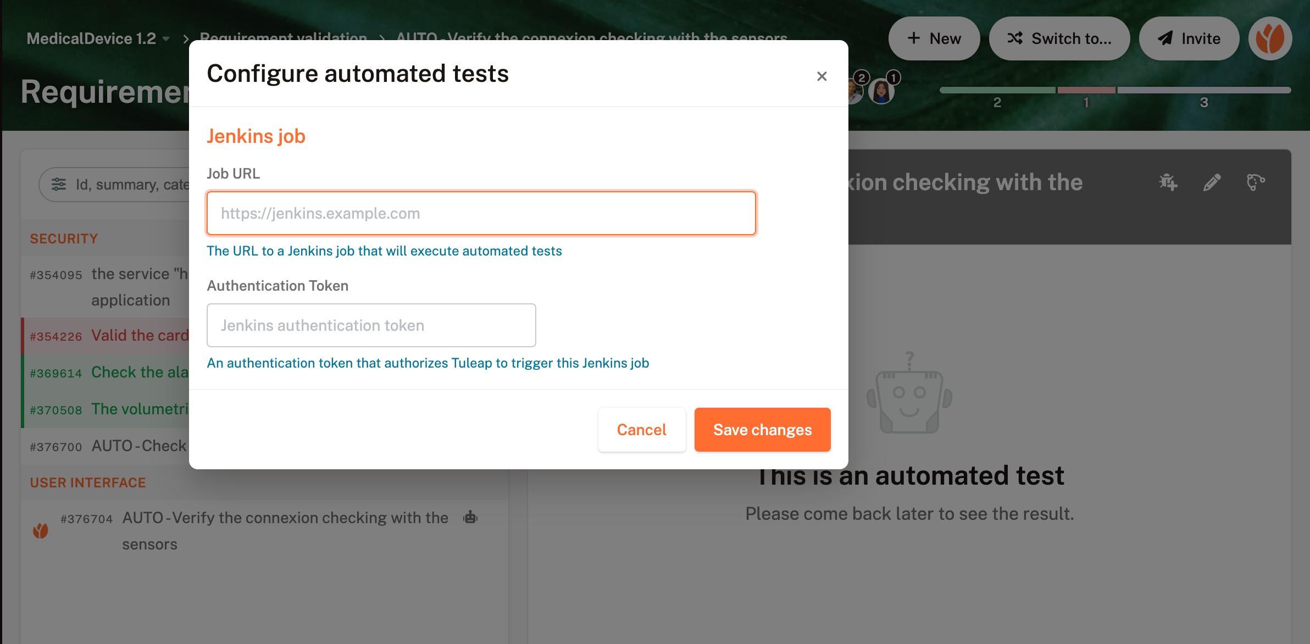This screenshot has height=644, width=1310.
Task: Click the pencil edit icon
Action: (x=1212, y=182)
